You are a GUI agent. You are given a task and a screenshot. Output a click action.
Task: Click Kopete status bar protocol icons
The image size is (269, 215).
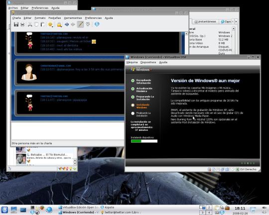click(x=67, y=169)
